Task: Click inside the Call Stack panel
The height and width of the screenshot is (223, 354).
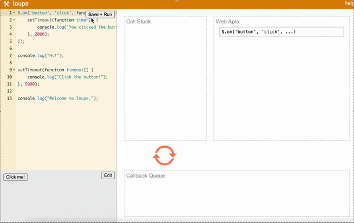Action: [165, 81]
